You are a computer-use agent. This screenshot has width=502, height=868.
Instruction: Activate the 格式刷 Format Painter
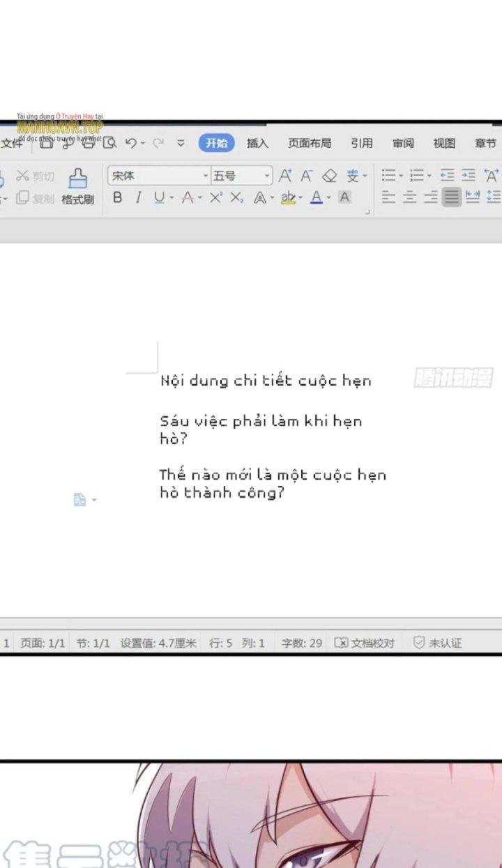click(77, 187)
